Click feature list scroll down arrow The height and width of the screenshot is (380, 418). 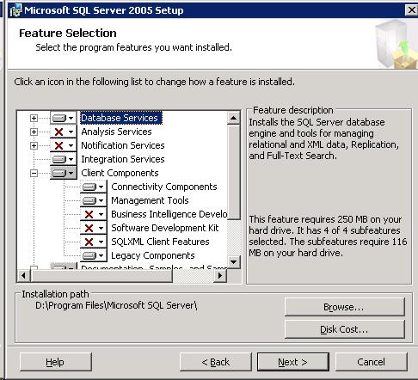[x=234, y=262]
